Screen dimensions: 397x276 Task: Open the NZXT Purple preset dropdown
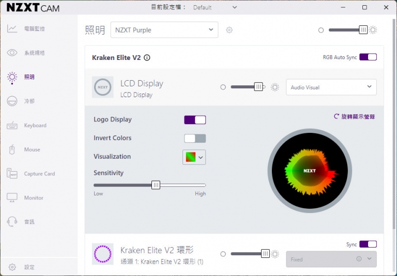(x=164, y=30)
